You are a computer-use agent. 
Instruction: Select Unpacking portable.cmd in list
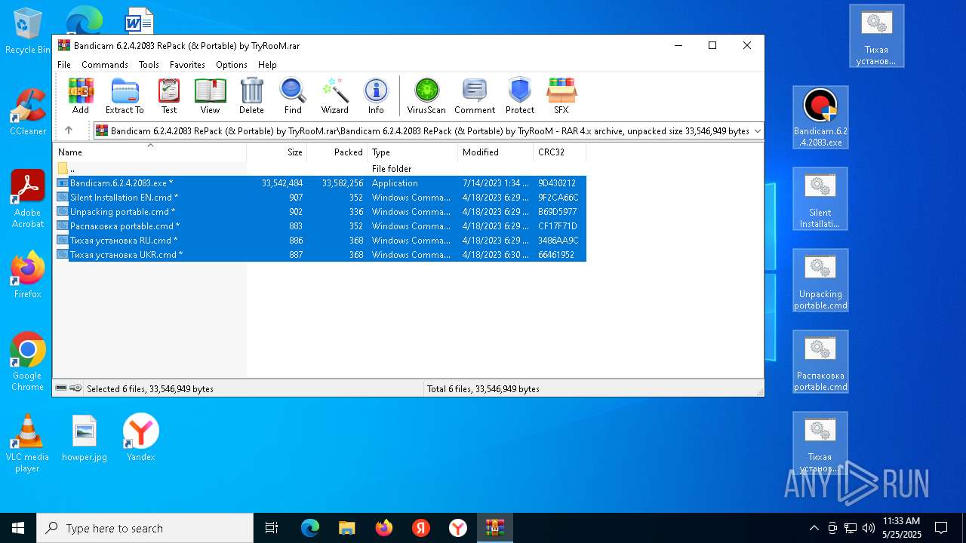point(320,212)
